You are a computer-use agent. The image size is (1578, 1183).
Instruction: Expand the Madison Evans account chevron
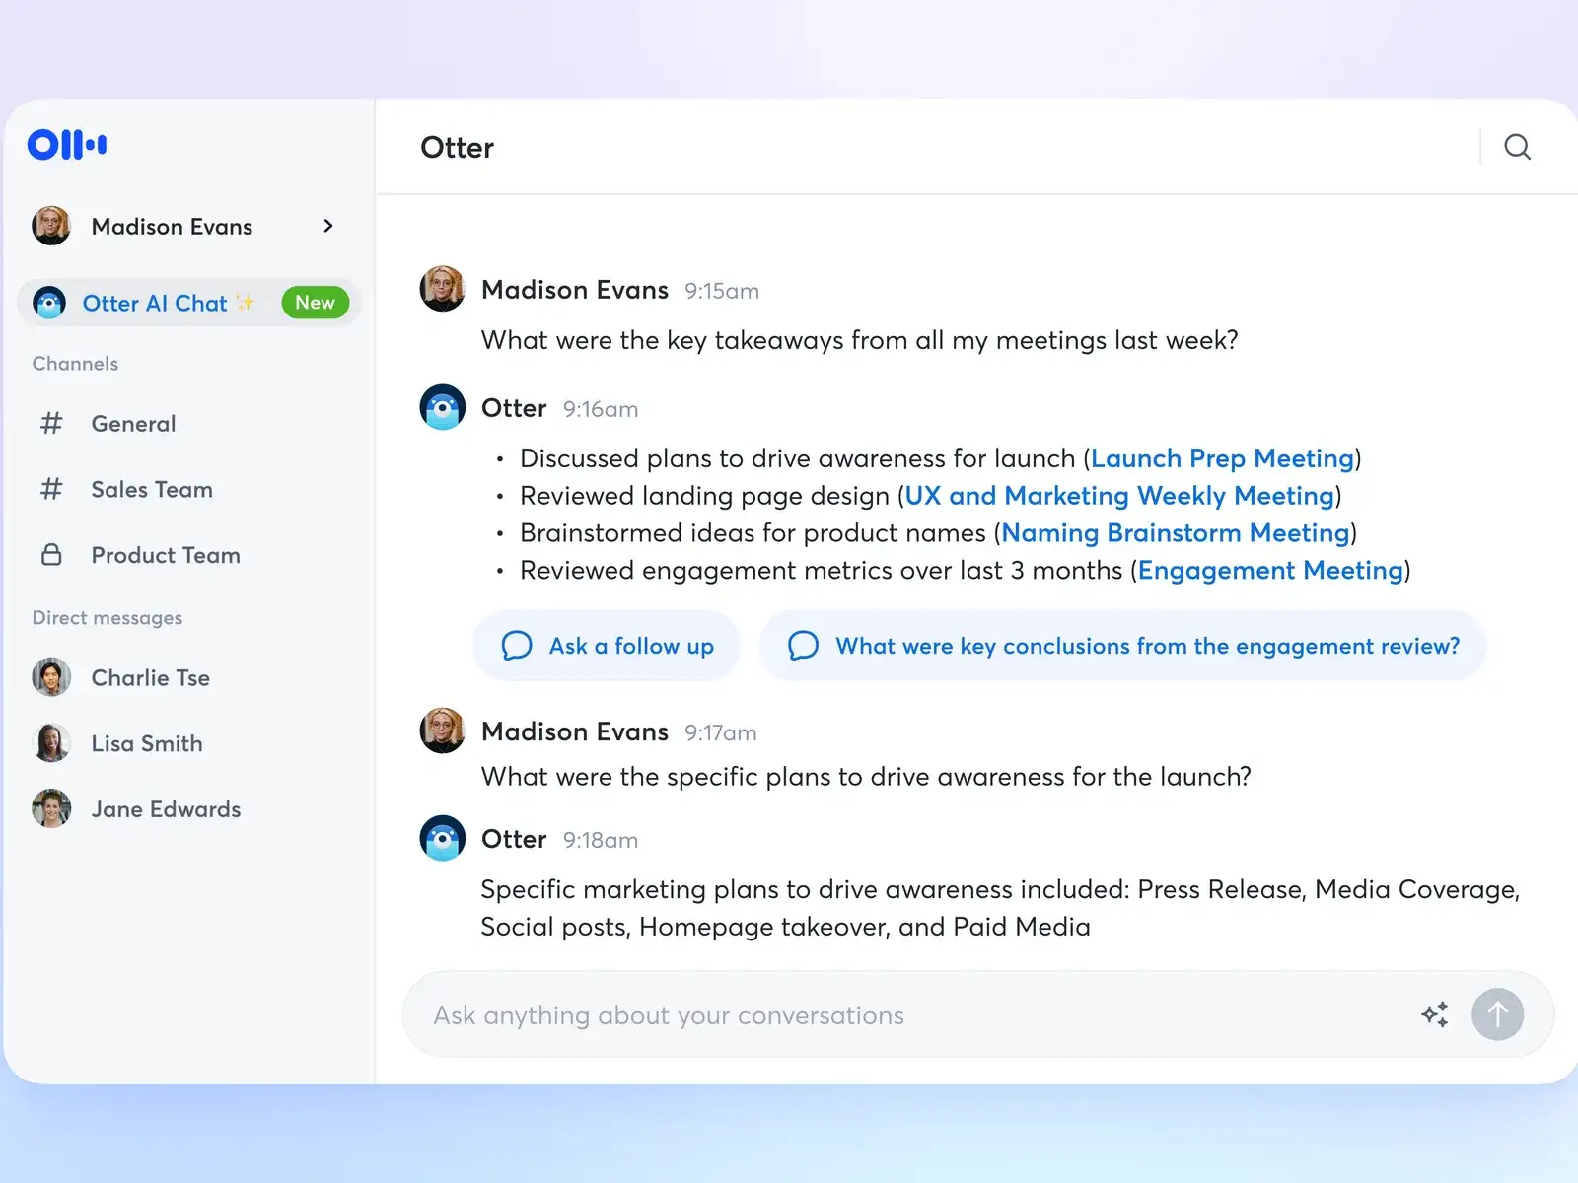click(x=328, y=226)
